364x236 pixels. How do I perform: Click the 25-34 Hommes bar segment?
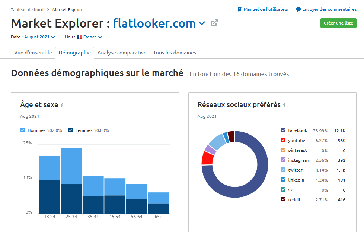[x=71, y=166]
